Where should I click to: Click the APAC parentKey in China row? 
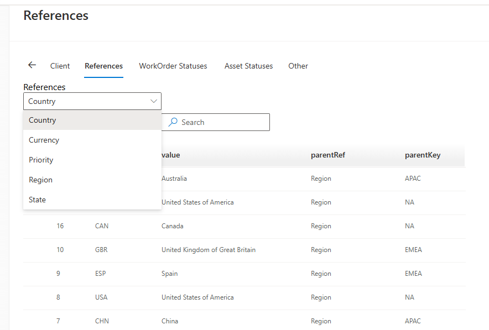click(413, 321)
